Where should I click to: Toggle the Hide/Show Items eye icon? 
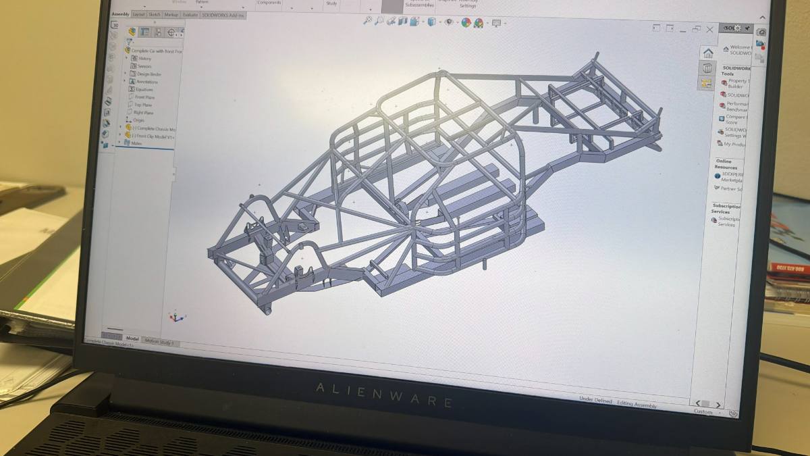point(448,22)
